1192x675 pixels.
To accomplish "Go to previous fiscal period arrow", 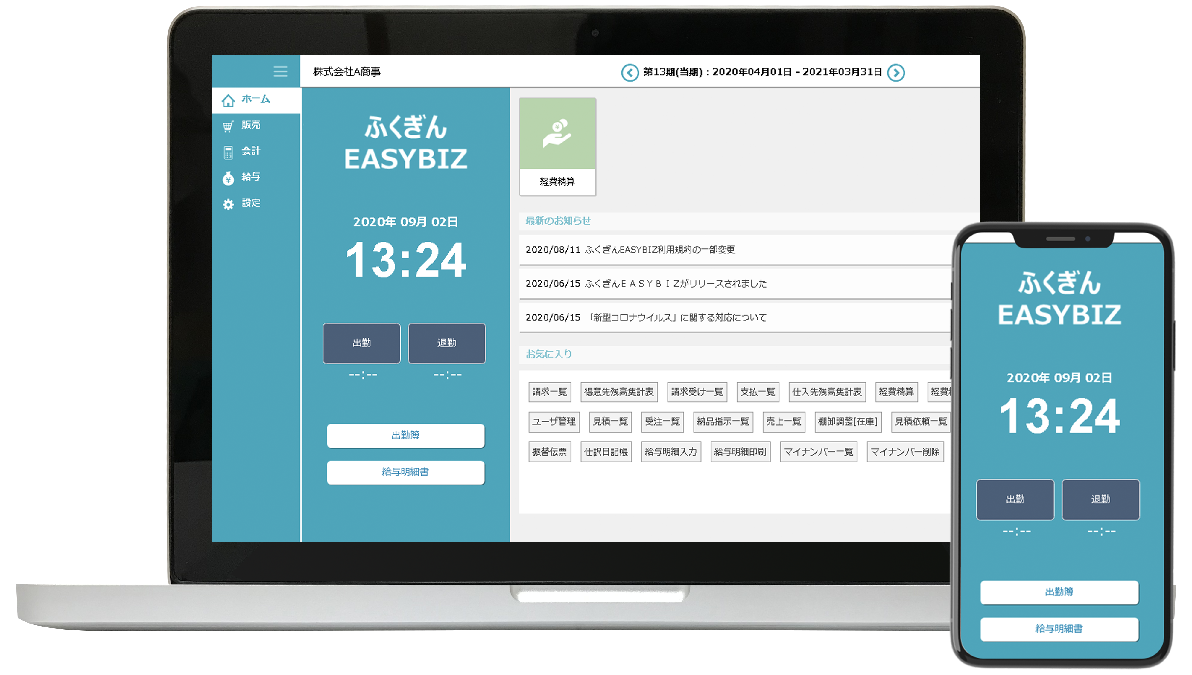I will pos(630,73).
